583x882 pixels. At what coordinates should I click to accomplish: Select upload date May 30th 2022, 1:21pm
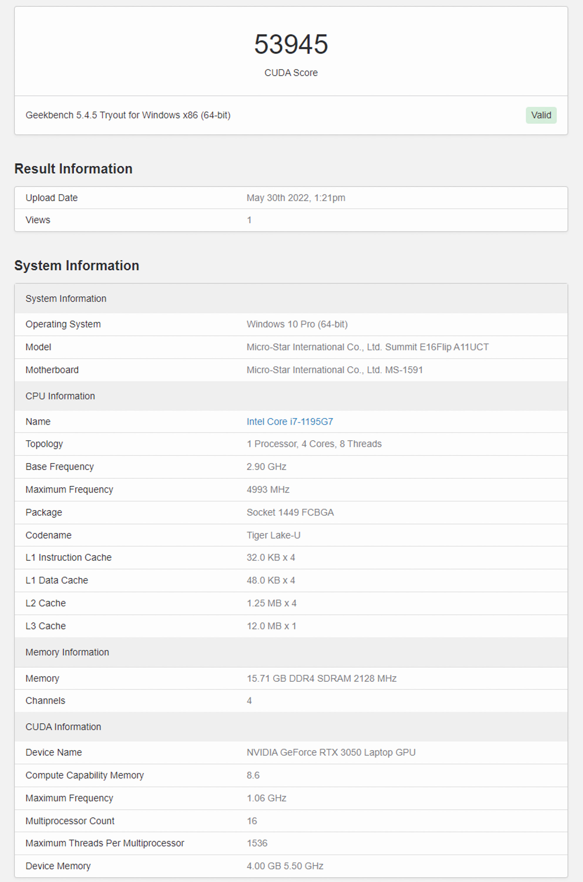(296, 198)
